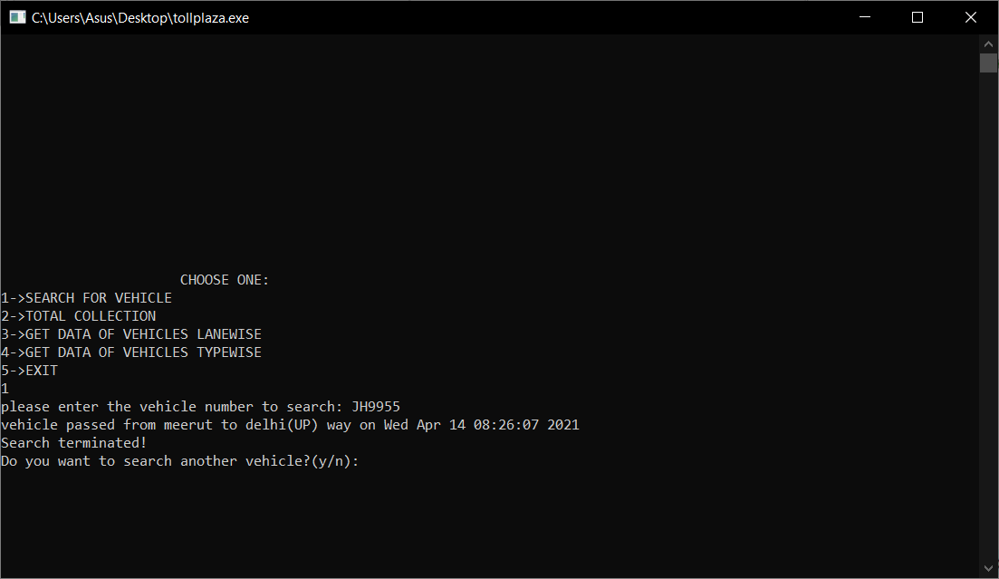999x579 pixels.
Task: Click GET DATA OF VEHICLES TYPEWISE option
Action: (131, 352)
